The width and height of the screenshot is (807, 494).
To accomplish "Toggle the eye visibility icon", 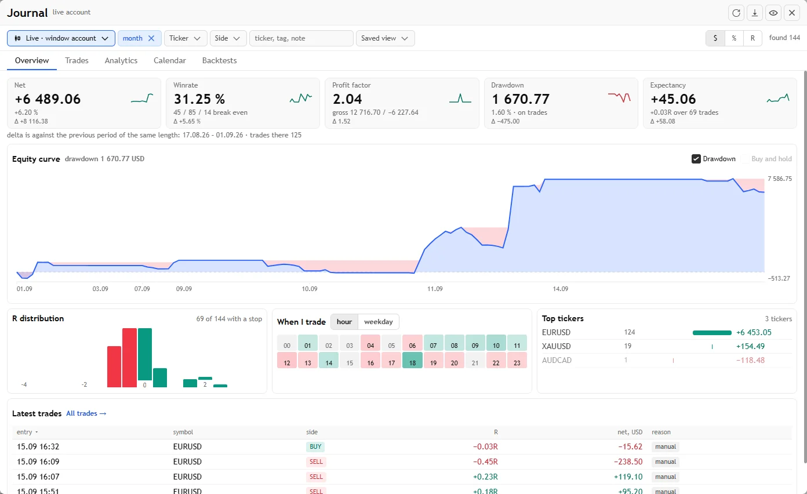I will pyautogui.click(x=773, y=13).
